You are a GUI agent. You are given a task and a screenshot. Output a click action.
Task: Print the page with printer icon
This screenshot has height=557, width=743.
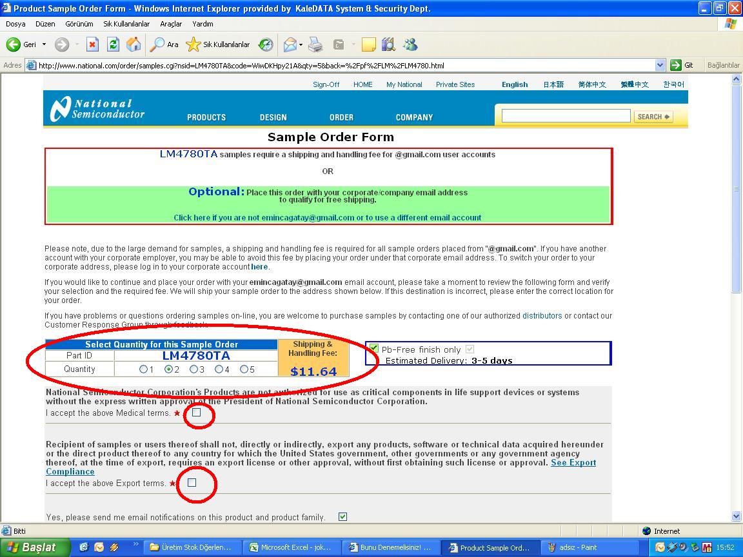[x=315, y=44]
